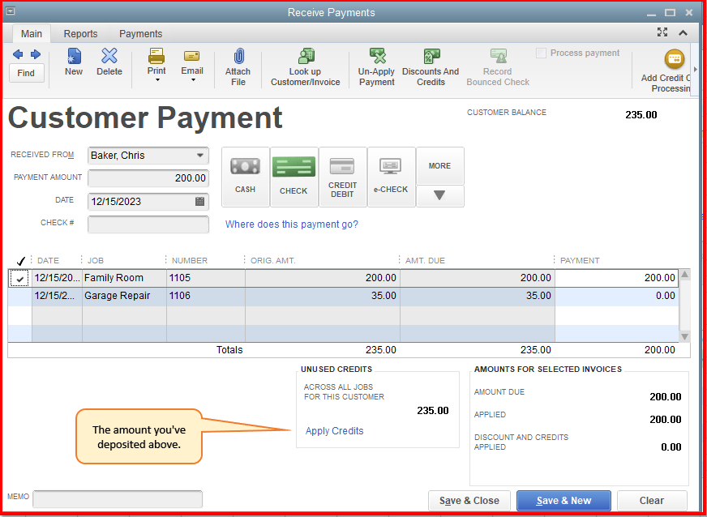Select CASH as the payment method
Image resolution: width=707 pixels, height=517 pixels.
[245, 177]
